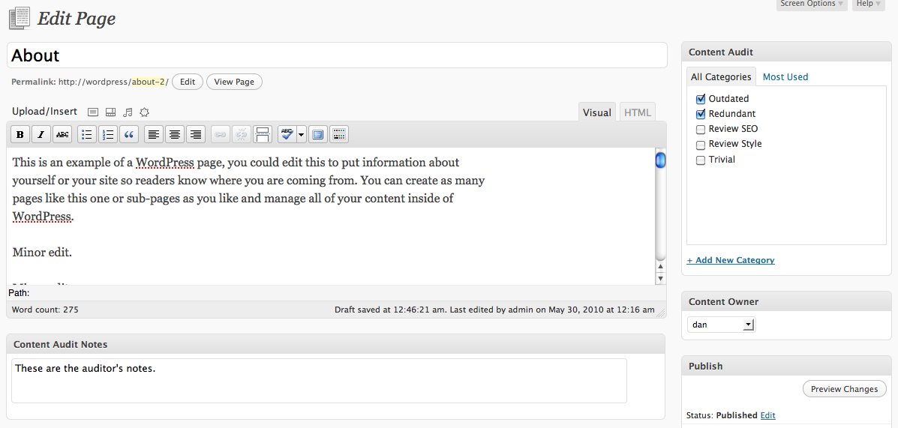Uncheck the Outdated category

point(701,99)
